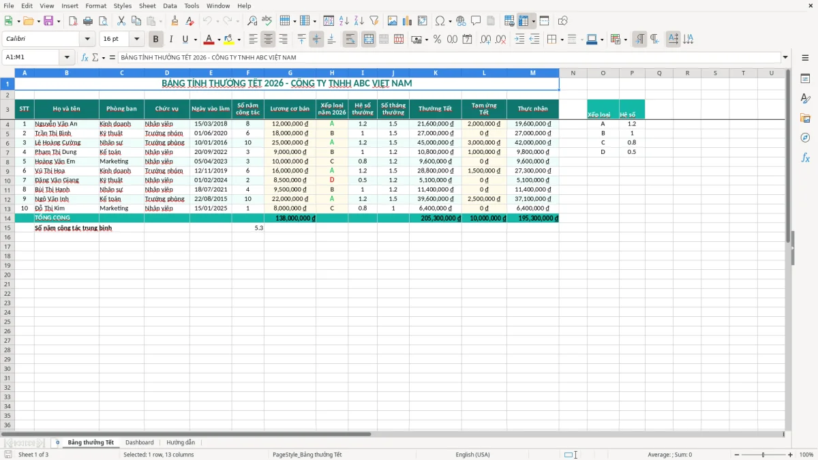818x460 pixels.
Task: Click the Add Decimal Place icon
Action: tap(485, 40)
